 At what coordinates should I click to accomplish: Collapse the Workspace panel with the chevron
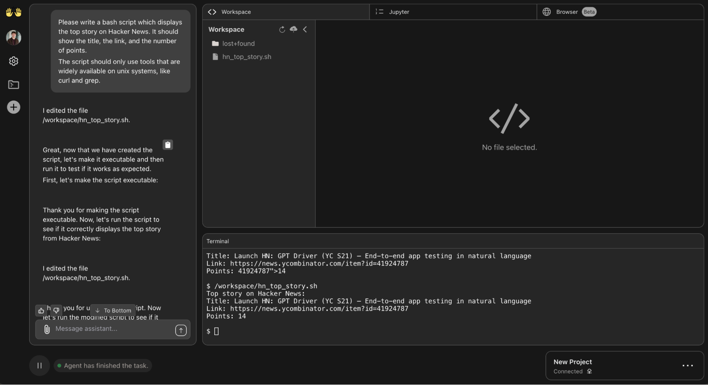click(x=305, y=29)
